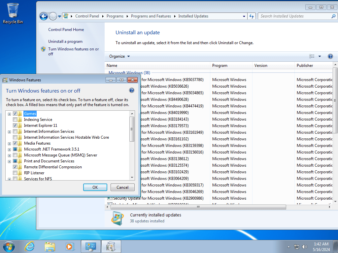The image size is (338, 253).
Task: Click Turn Windows features on or off link
Action: coord(74,51)
